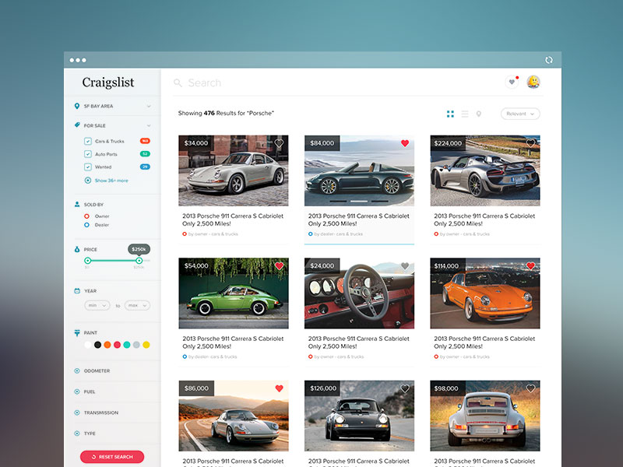
Task: Click the refresh icon in title bar
Action: tap(549, 60)
